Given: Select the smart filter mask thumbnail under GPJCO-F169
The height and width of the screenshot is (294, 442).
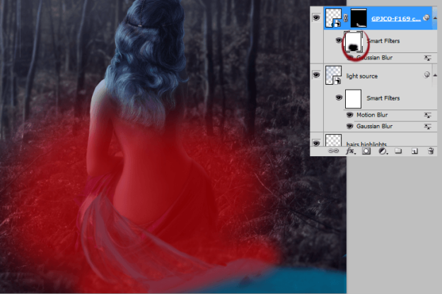Looking at the screenshot, I should pos(353,42).
